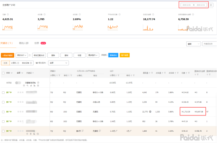
Task: Click the edit pencil beside 1.19元 bid
Action: click(116, 131)
